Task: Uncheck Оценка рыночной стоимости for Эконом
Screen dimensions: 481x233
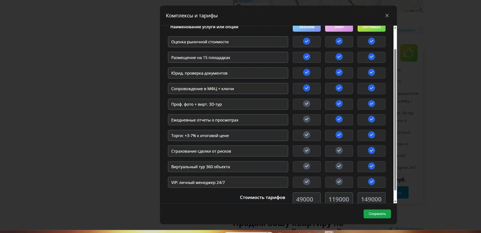Action: [x=307, y=41]
